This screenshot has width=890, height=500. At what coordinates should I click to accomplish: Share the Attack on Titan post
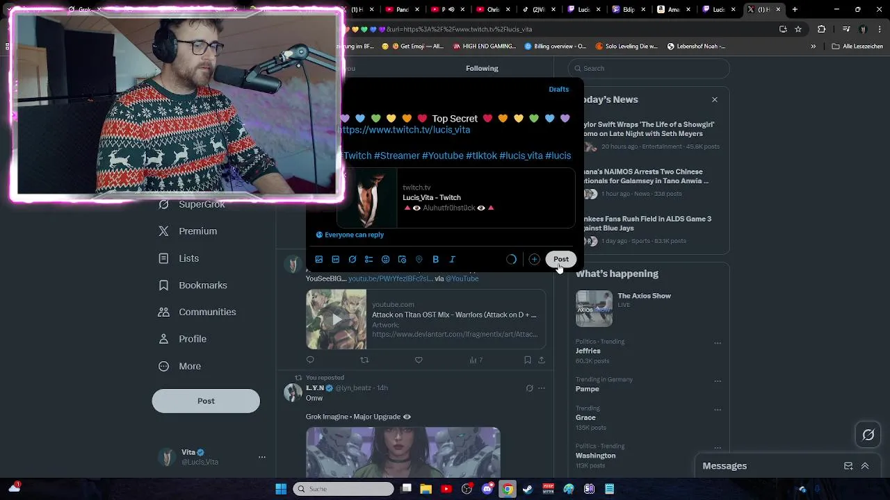(542, 360)
